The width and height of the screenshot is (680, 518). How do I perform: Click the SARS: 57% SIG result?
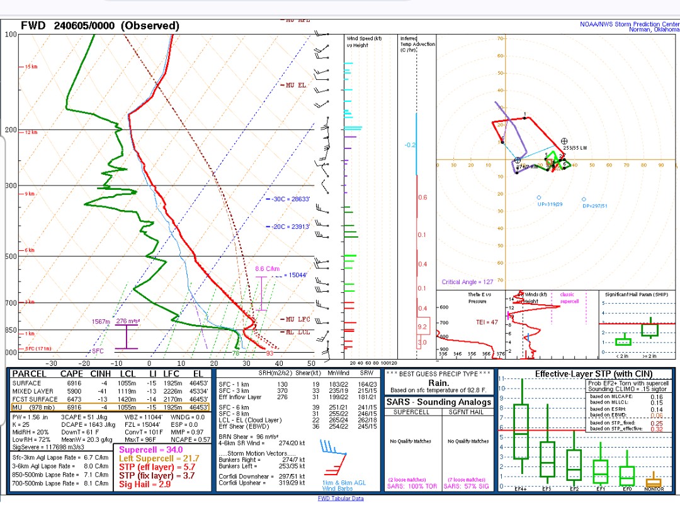coord(466,486)
